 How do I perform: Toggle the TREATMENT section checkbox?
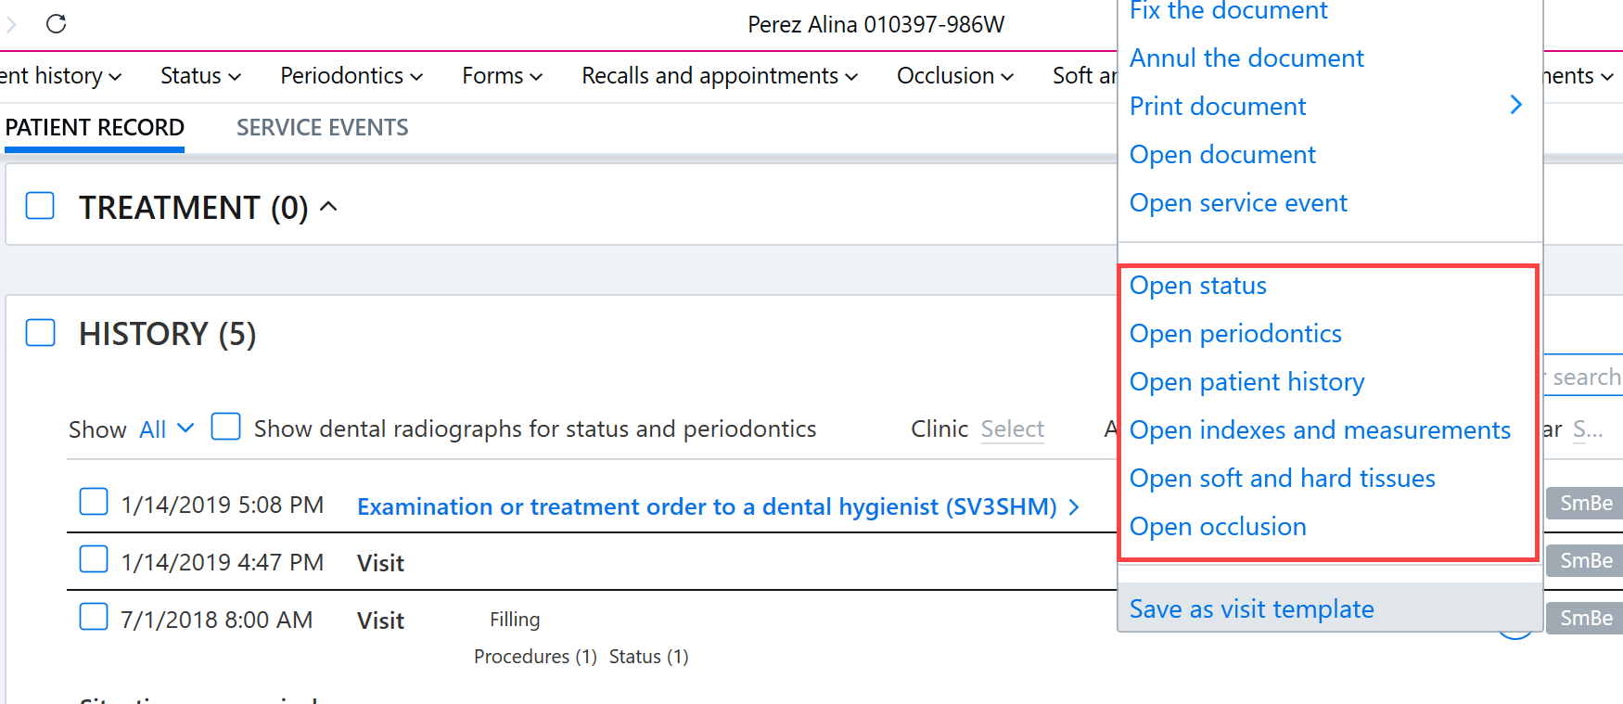(x=40, y=206)
